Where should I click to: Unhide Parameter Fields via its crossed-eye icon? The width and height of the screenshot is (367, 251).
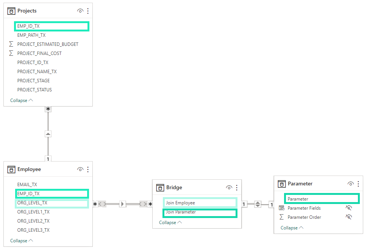tap(348, 208)
